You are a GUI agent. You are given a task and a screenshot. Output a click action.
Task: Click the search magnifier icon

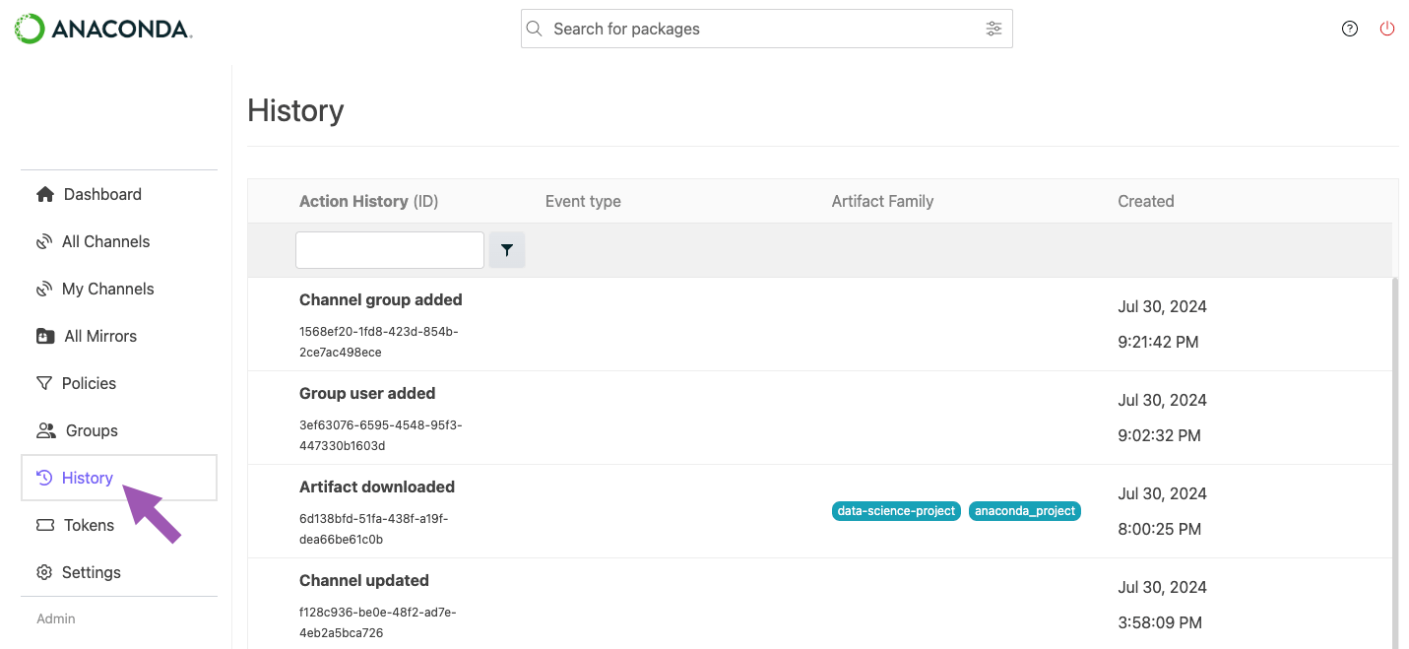[x=535, y=29]
